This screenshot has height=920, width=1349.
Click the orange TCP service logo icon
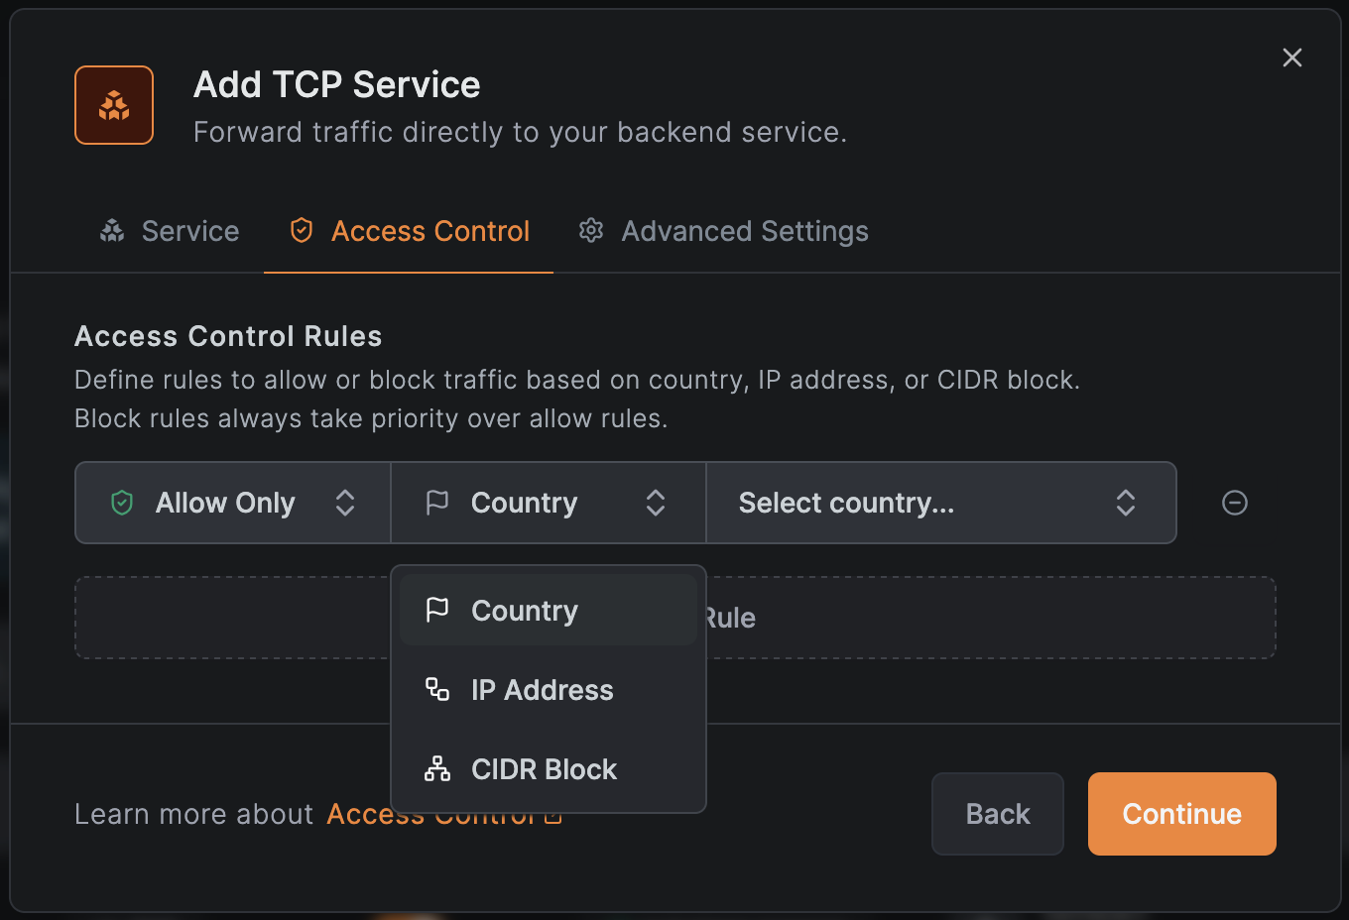tap(114, 105)
